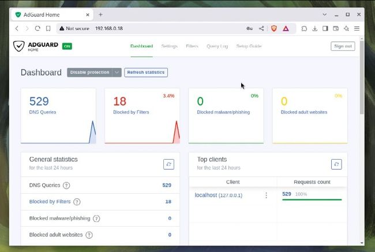The image size is (375, 252).
Task: Click the scrollbar down arrow
Action: [x=362, y=243]
